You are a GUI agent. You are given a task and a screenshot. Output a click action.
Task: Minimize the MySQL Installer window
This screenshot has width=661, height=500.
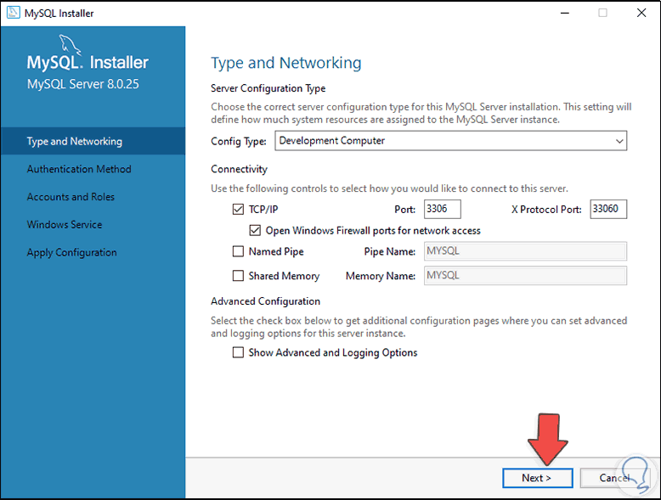point(565,13)
